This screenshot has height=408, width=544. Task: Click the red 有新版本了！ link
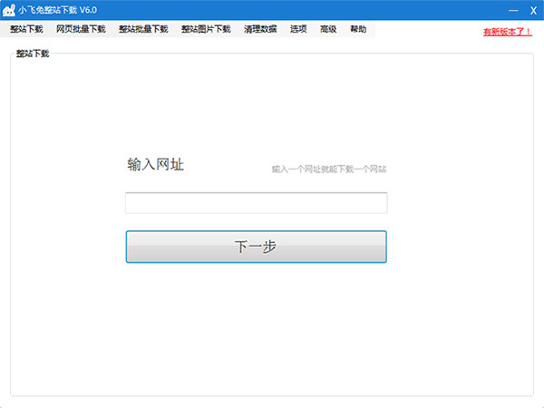(507, 32)
